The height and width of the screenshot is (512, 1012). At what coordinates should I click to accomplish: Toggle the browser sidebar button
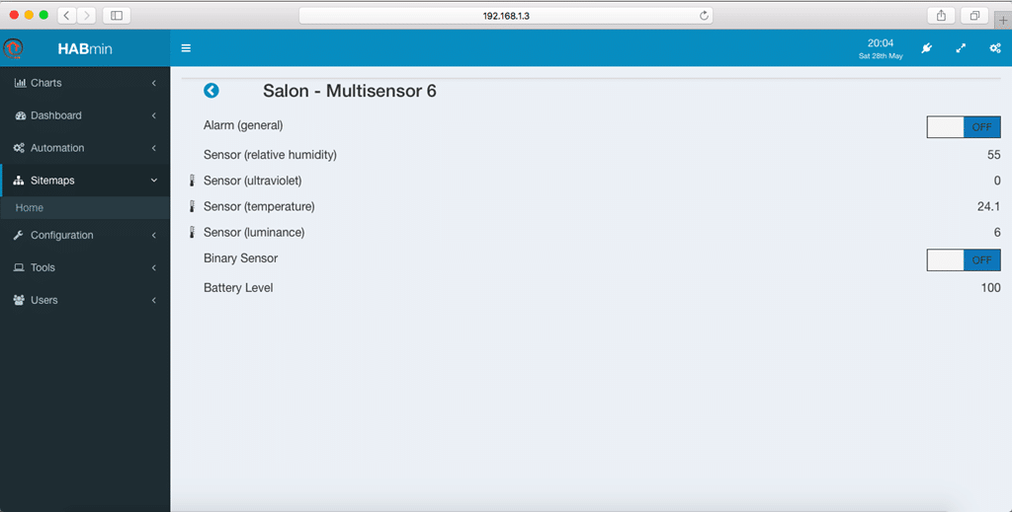click(x=117, y=16)
